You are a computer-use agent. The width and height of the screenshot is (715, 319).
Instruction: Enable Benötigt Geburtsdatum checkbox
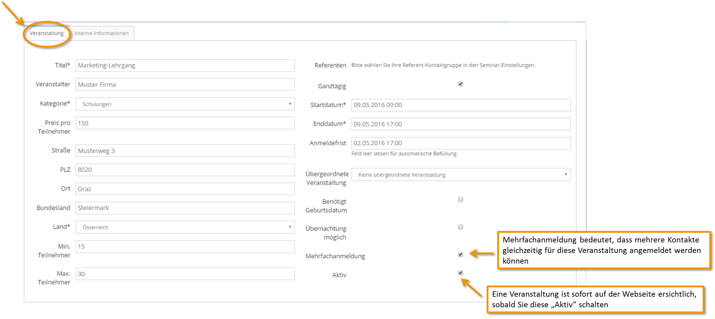[460, 199]
